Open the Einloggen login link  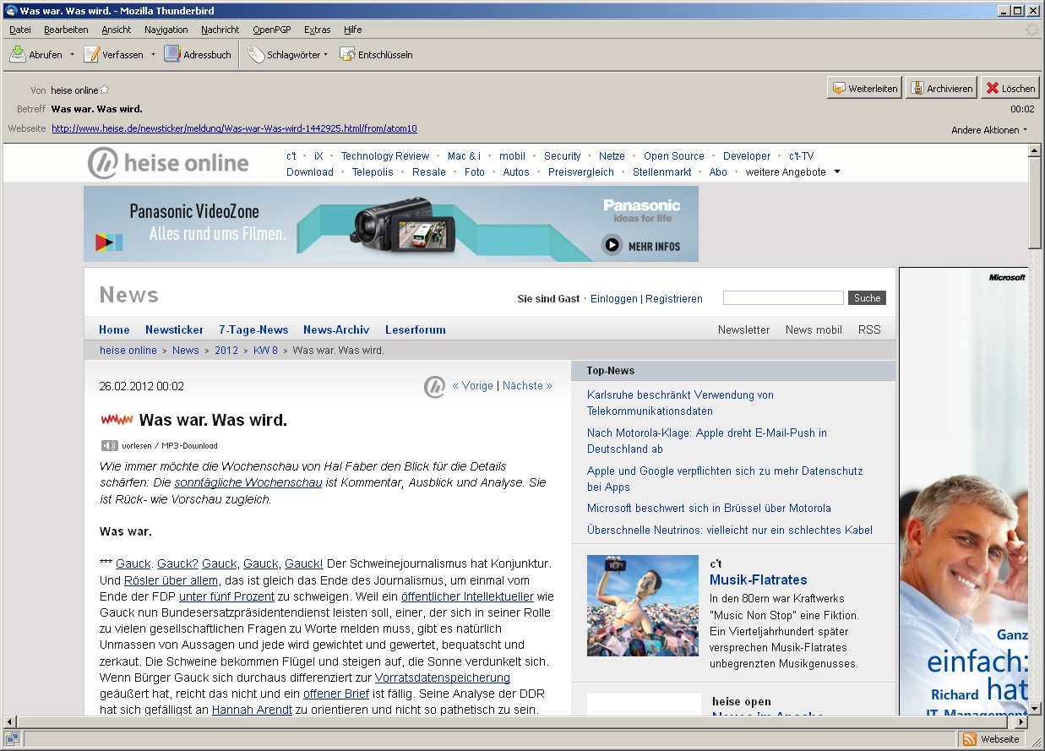tap(613, 298)
